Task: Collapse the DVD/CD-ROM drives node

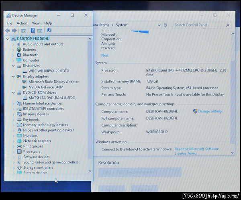Action: tap(13, 93)
